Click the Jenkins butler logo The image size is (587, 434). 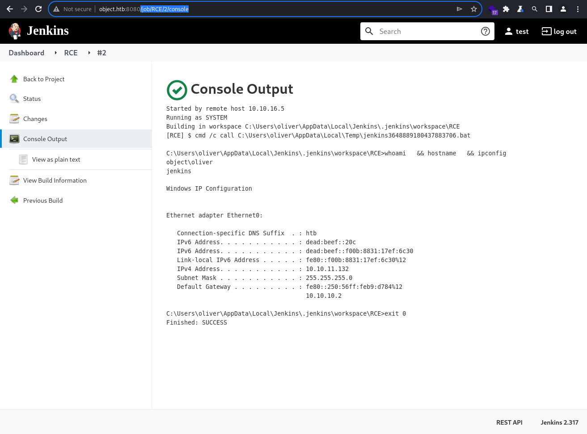(15, 31)
